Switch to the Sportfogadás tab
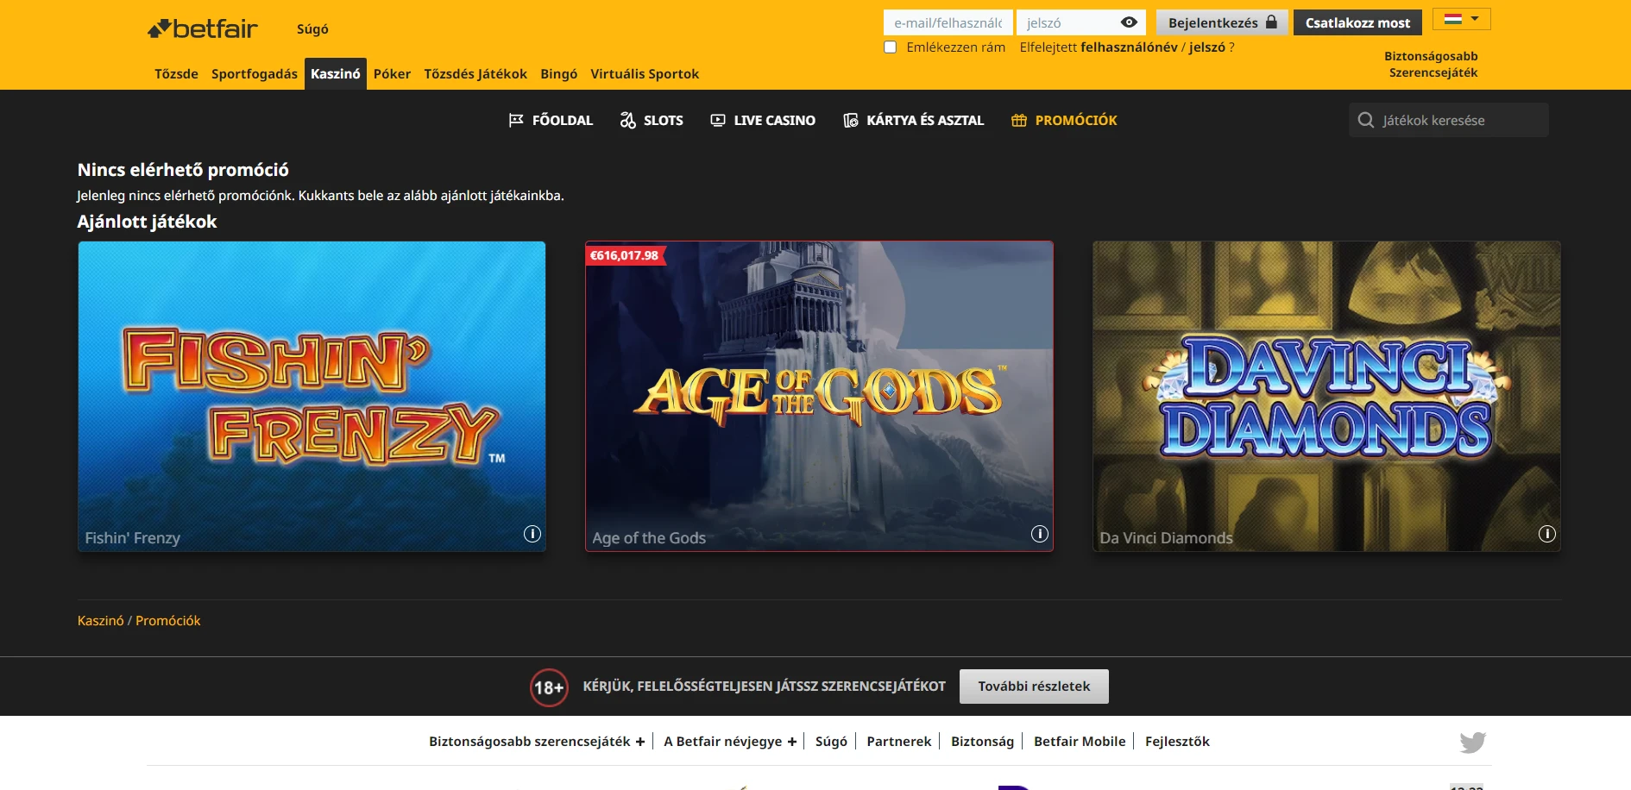The height and width of the screenshot is (790, 1631). click(x=255, y=74)
